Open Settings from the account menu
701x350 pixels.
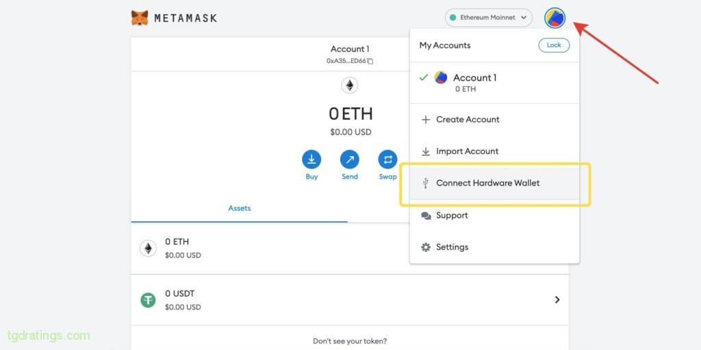click(494, 247)
